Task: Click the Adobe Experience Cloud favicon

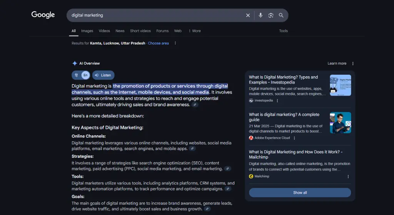Action: 251,138
